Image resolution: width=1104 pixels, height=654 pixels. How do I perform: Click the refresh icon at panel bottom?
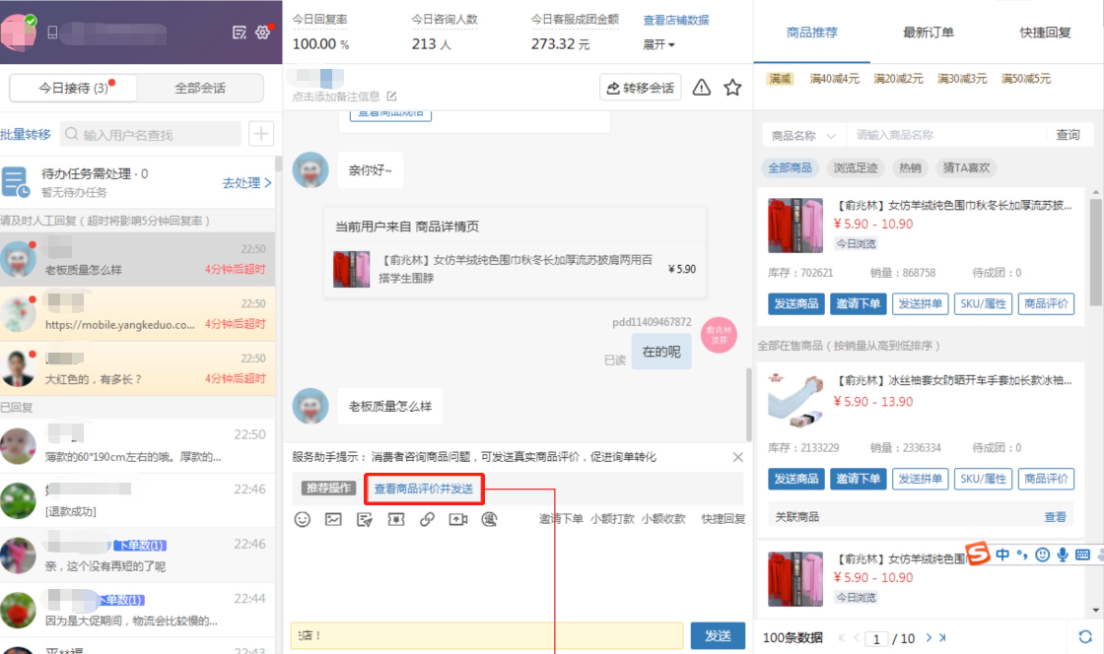(1085, 636)
